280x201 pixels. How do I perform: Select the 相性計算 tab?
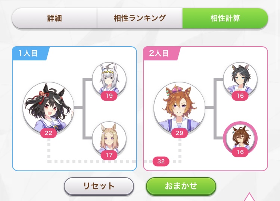click(225, 18)
